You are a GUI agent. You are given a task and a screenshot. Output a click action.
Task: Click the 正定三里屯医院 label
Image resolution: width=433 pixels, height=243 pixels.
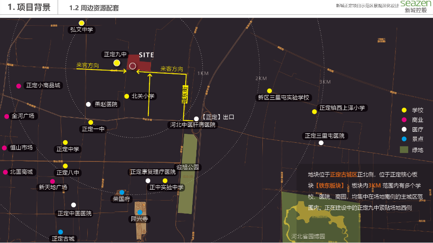pyautogui.click(x=324, y=136)
